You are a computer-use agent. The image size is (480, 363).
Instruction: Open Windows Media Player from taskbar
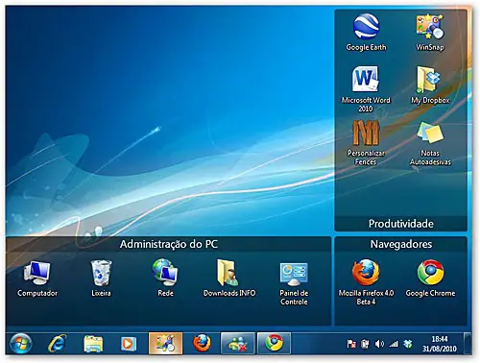pyautogui.click(x=129, y=344)
